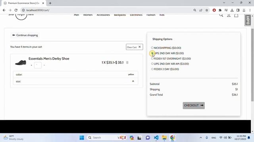Open weather widget showing Mostly cloudy

coord(13,138)
